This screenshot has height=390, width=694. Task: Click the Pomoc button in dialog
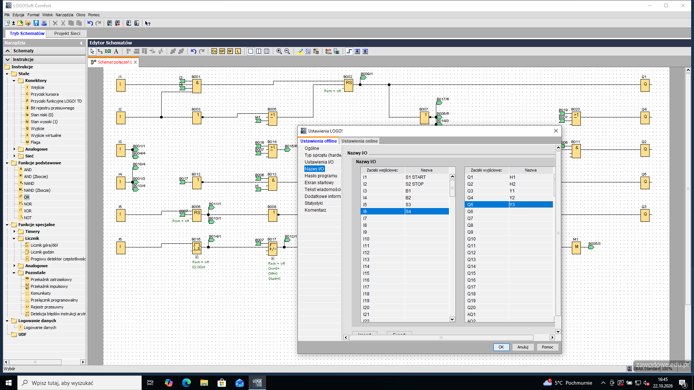click(x=547, y=347)
